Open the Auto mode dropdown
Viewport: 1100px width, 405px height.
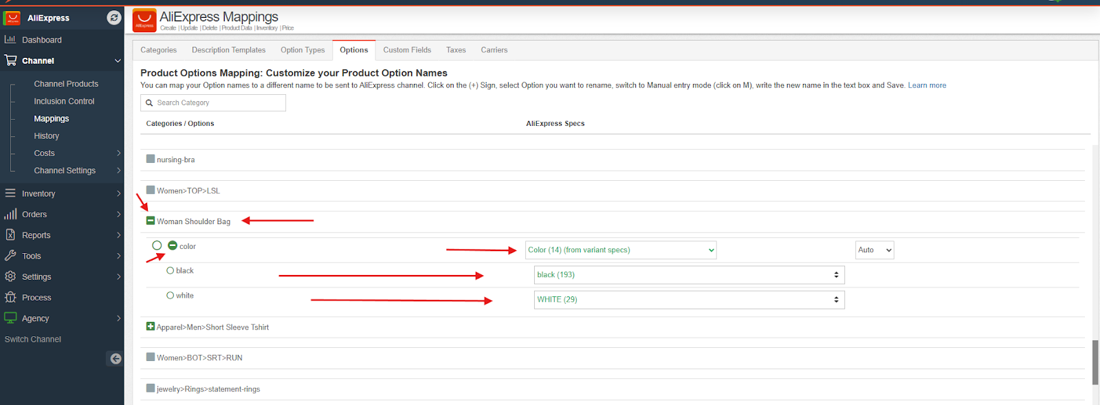point(874,250)
